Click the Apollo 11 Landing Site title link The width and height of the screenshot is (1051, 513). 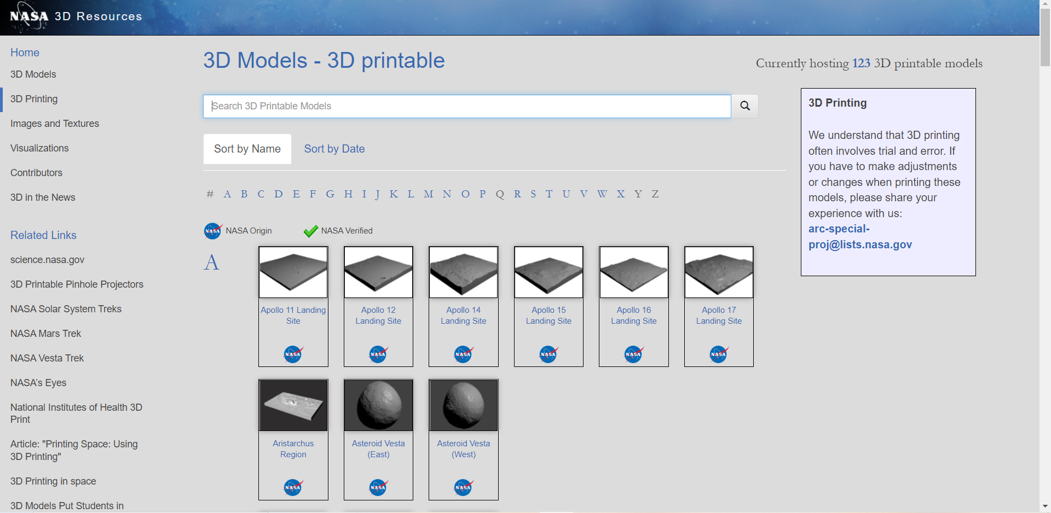click(293, 316)
